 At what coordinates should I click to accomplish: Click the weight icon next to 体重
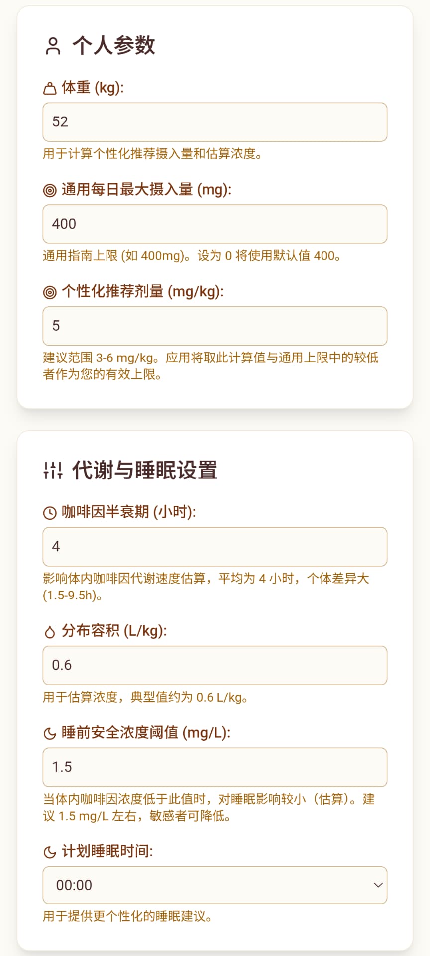(50, 89)
